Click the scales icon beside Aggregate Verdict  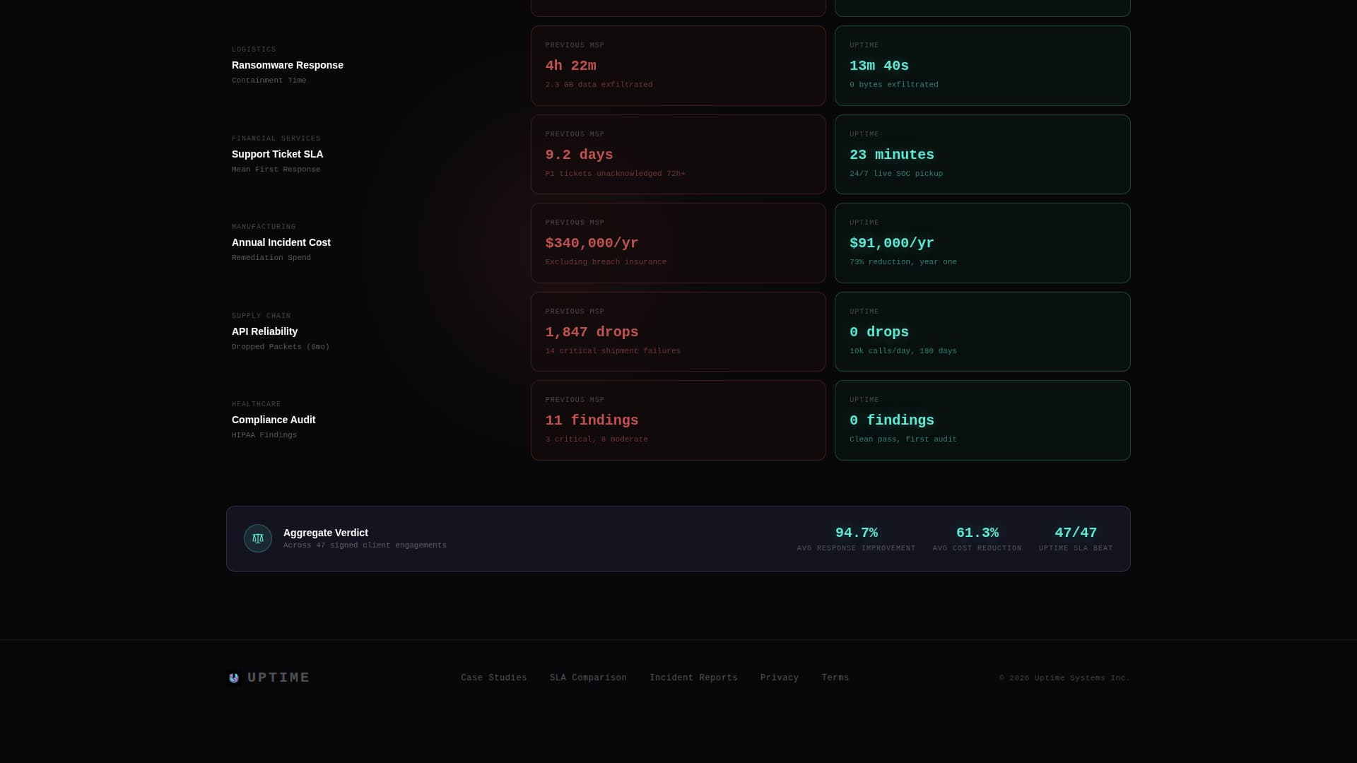tap(258, 538)
